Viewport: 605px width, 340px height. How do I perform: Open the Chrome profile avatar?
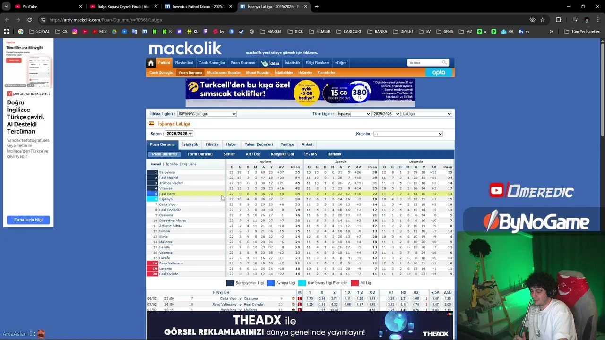[x=587, y=20]
